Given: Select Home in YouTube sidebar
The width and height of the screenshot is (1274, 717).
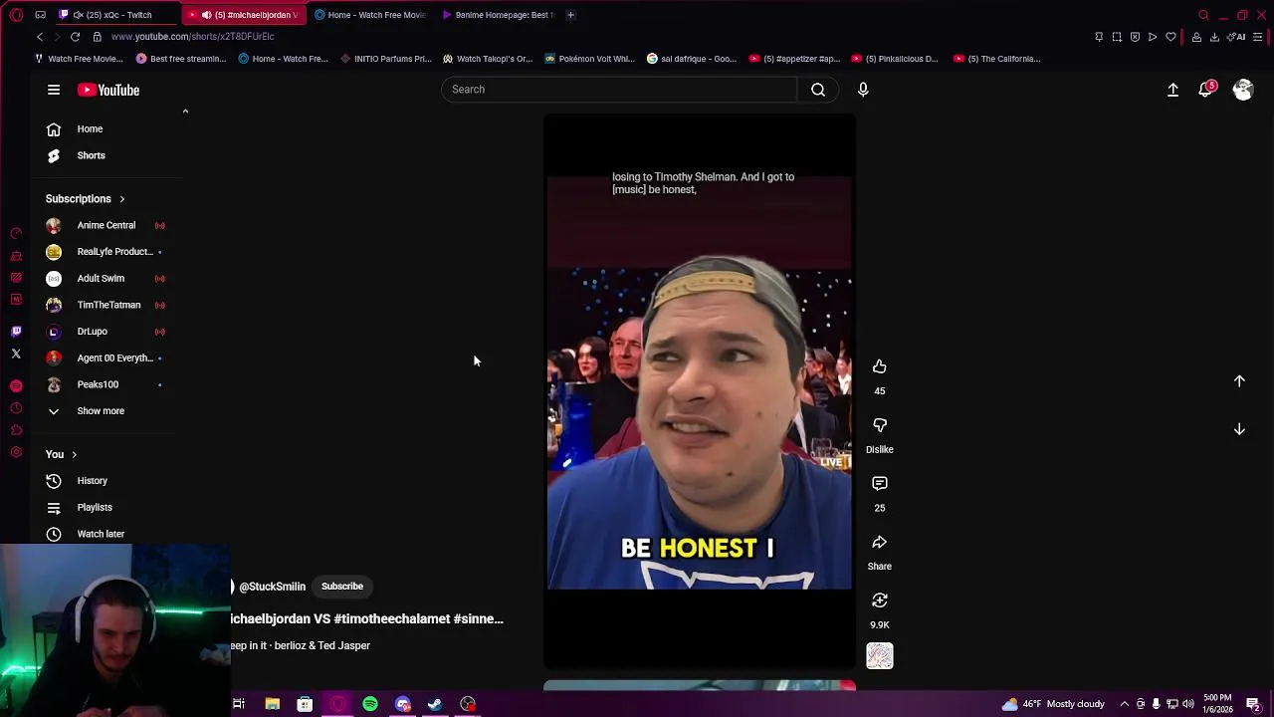Looking at the screenshot, I should pos(90,128).
